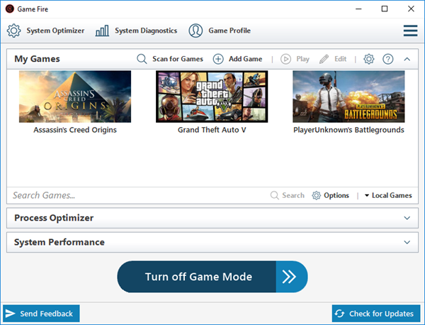Click the Search magnifier icon in search bar
Viewport: 425px width, 325px height.
[275, 195]
